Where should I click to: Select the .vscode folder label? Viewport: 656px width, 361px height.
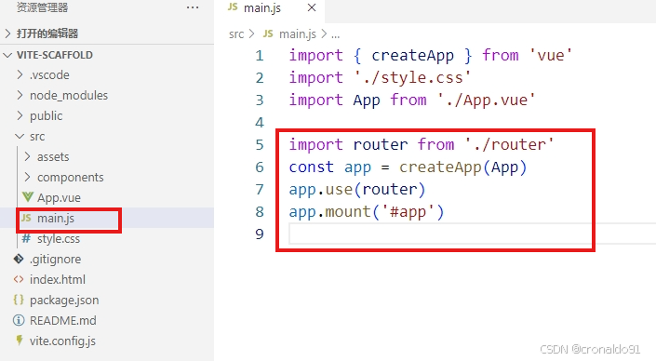click(49, 75)
